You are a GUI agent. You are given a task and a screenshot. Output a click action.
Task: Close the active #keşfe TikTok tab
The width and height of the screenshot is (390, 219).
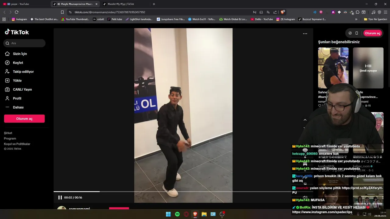pos(96,4)
